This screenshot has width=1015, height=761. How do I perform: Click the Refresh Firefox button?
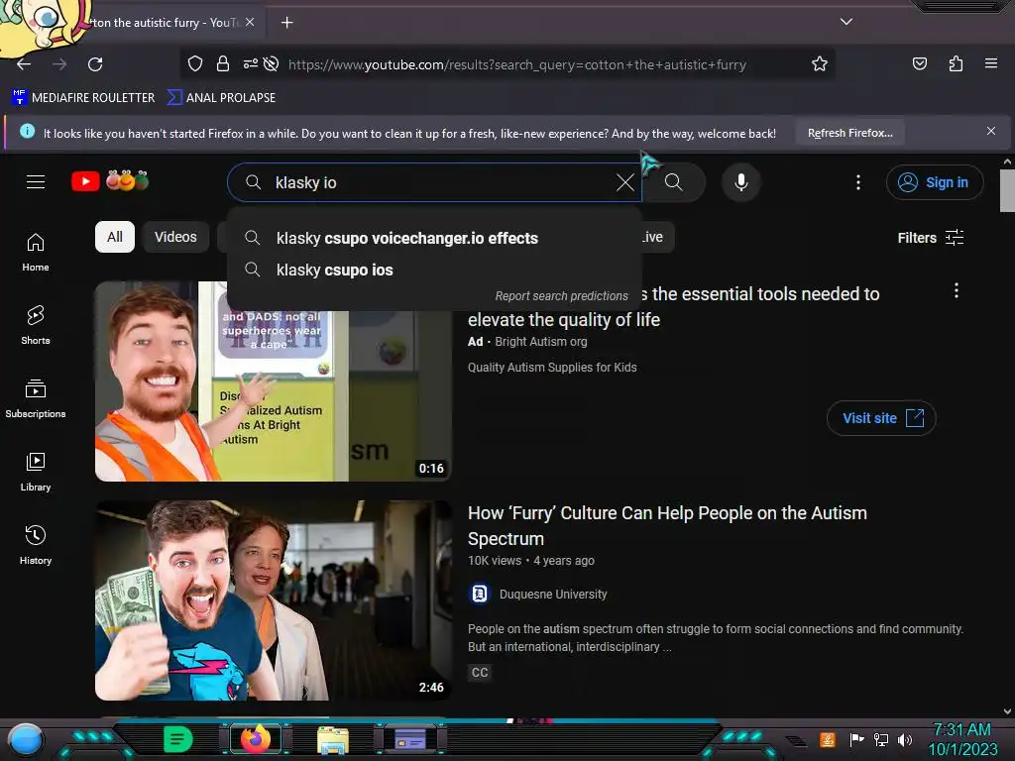pos(849,133)
